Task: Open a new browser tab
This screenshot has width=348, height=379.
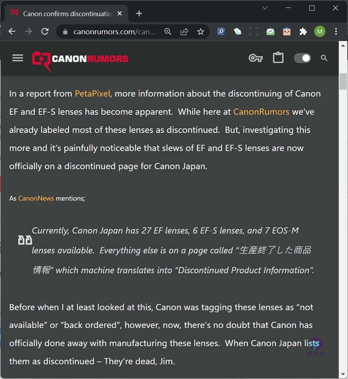Action: [139, 14]
